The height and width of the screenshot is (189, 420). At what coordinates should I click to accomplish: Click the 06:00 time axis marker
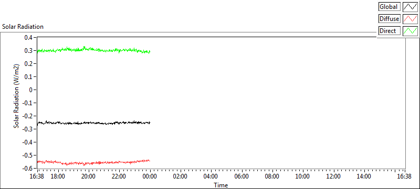pyautogui.click(x=241, y=176)
